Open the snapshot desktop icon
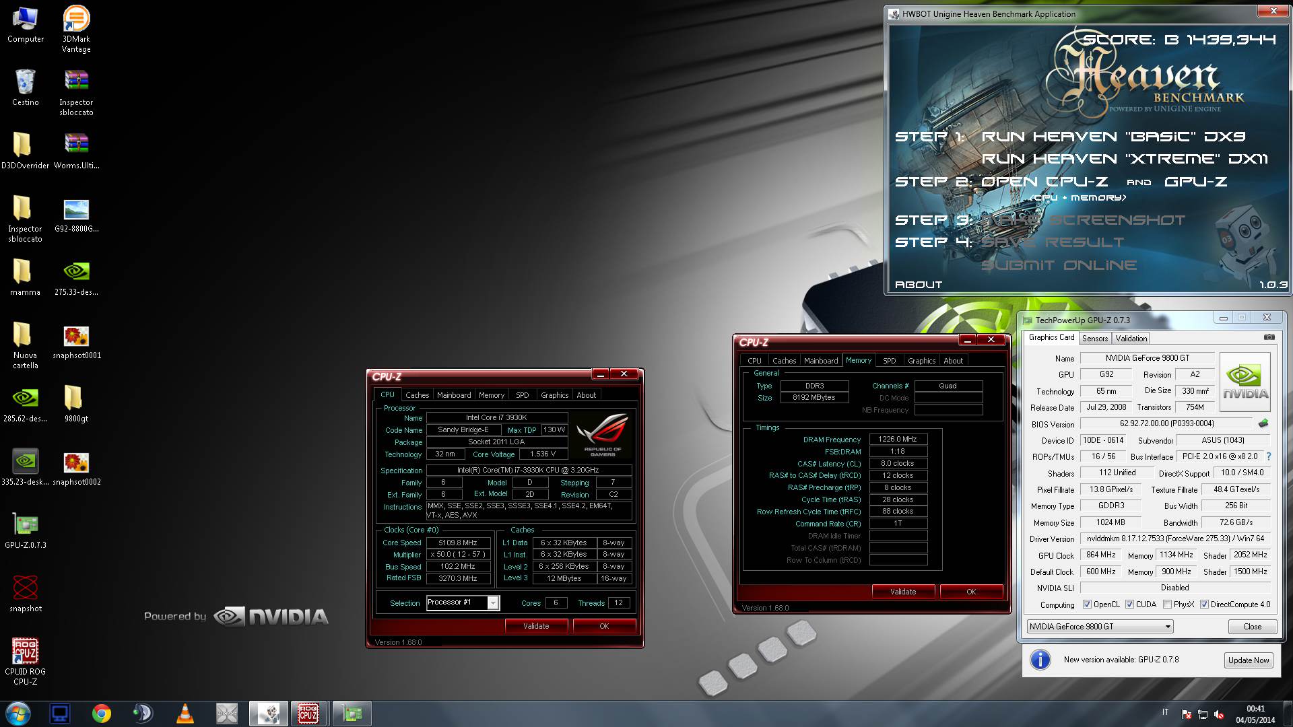The image size is (1293, 727). 25,594
